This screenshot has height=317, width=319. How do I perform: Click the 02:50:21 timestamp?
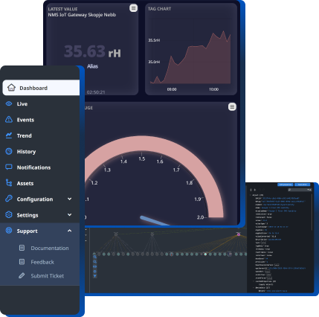coord(96,92)
